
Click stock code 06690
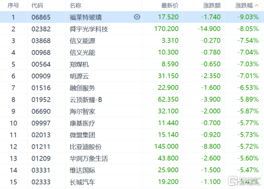pyautogui.click(x=41, y=111)
